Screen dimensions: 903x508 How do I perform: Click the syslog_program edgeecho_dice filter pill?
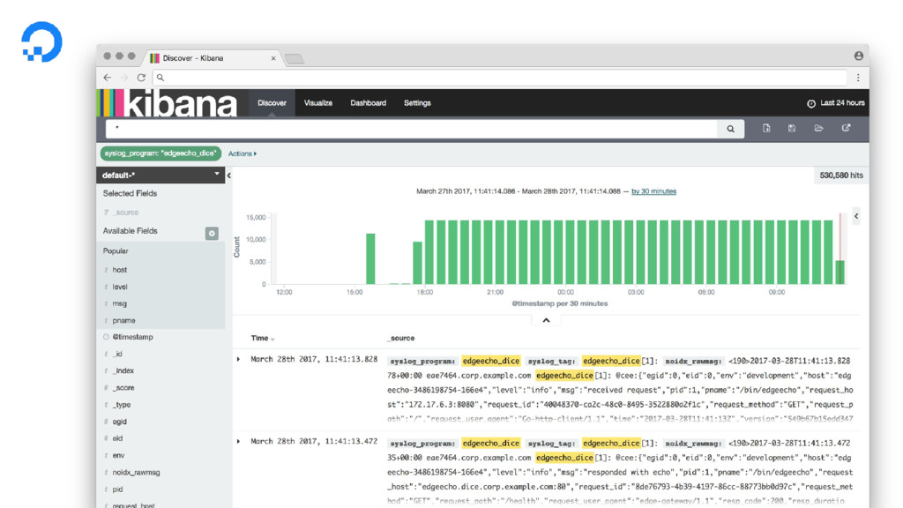pyautogui.click(x=160, y=153)
